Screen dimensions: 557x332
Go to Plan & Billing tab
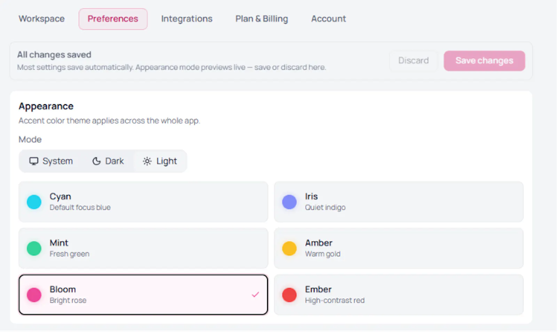click(x=262, y=19)
